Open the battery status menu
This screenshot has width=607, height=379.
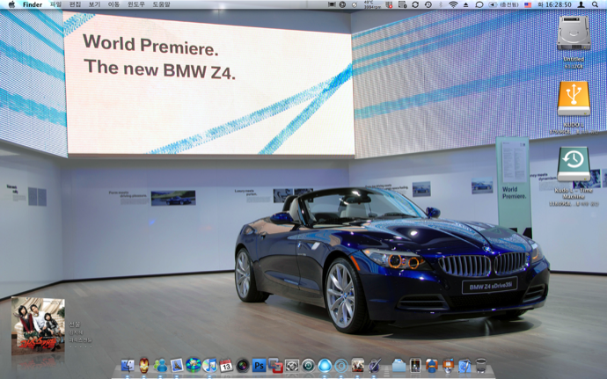(x=503, y=4)
